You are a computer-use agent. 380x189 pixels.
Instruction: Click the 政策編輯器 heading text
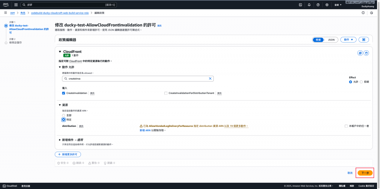[68, 40]
